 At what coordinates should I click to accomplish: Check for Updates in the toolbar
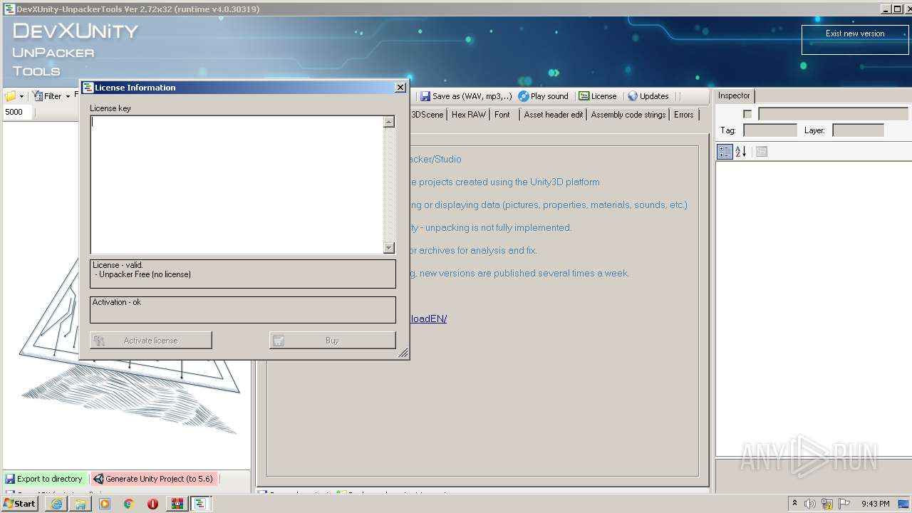(648, 96)
